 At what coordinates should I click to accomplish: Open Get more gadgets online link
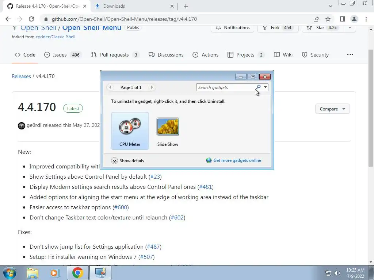click(x=237, y=160)
